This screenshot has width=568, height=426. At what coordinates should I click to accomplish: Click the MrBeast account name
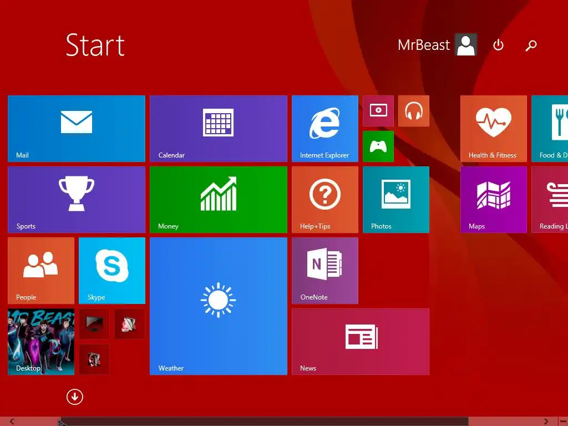pos(423,45)
